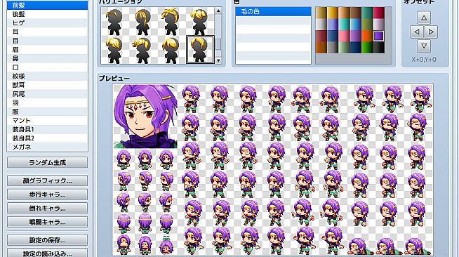Select 装身具1 in the parts list
This screenshot has height=257, width=459.
click(x=47, y=129)
